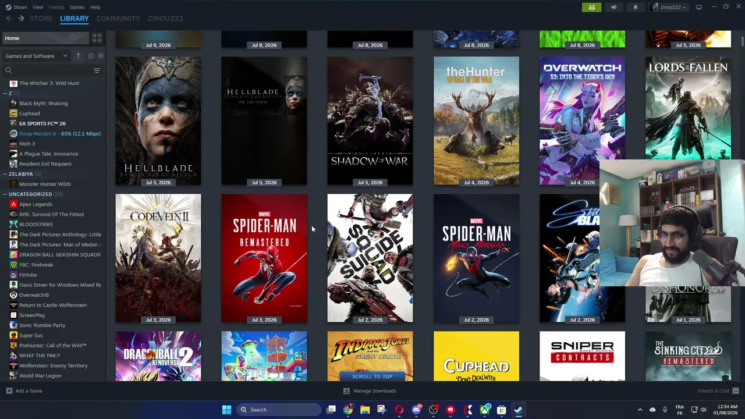Select World War Legion in sidebar
Screen dimensions: 745x419
[x=40, y=376]
